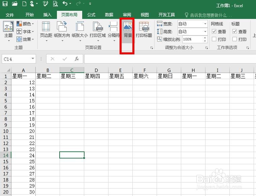Select cell D1 containing 星期四
Screen dimensions: 256x196
pyautogui.click(x=96, y=76)
